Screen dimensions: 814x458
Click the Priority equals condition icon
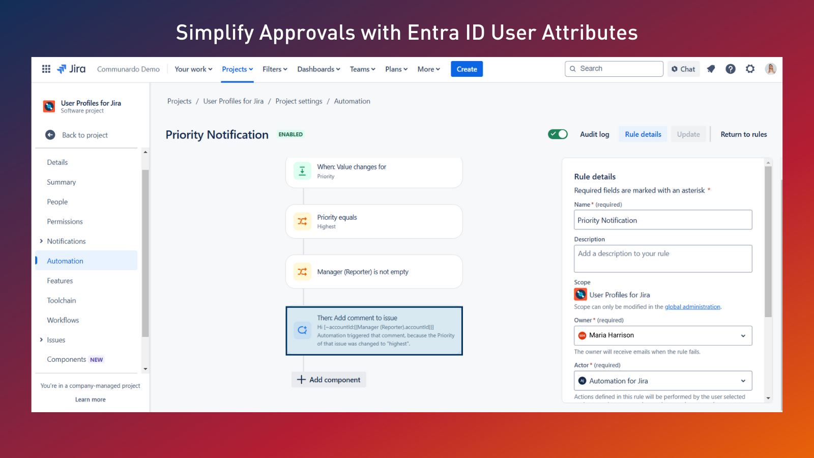point(302,221)
